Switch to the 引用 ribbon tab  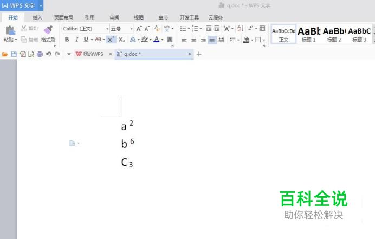tap(89, 17)
